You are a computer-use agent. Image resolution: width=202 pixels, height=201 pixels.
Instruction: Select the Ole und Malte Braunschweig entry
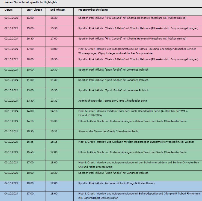click(x=138, y=165)
